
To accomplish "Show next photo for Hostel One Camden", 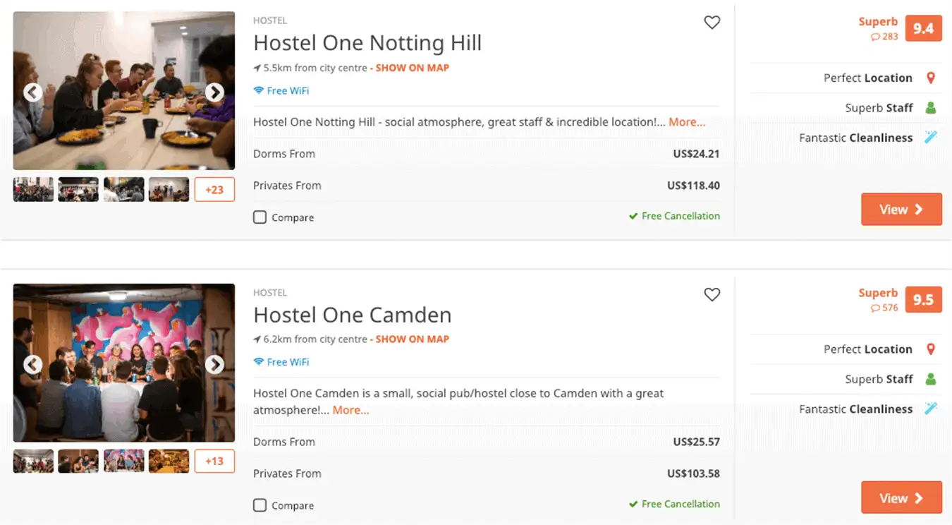I will (x=214, y=364).
